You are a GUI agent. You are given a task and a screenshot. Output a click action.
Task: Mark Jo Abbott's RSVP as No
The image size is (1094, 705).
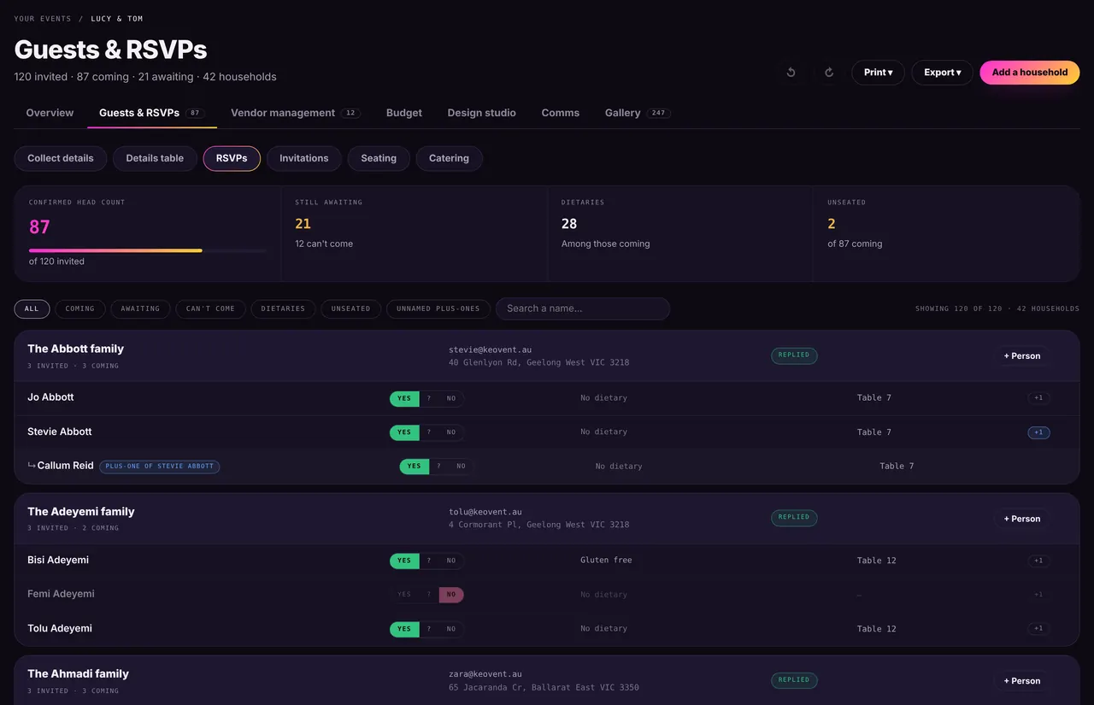[451, 398]
